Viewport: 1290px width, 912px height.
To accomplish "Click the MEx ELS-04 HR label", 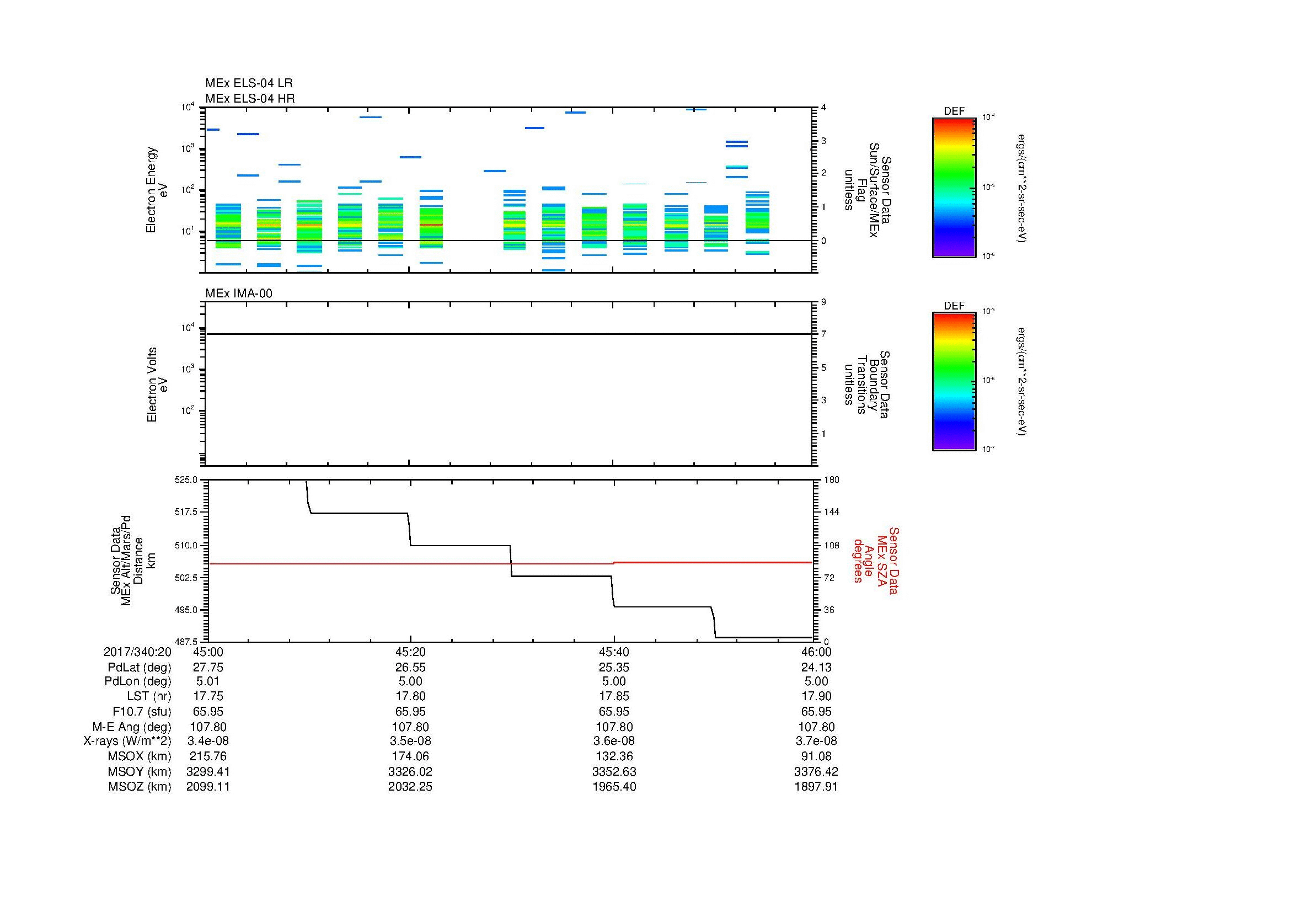I will [249, 98].
